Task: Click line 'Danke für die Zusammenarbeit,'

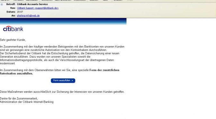Action: click(19, 99)
